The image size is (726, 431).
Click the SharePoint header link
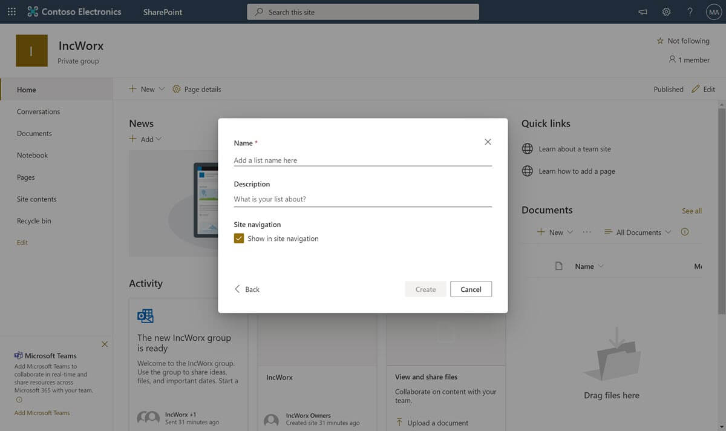pyautogui.click(x=163, y=12)
